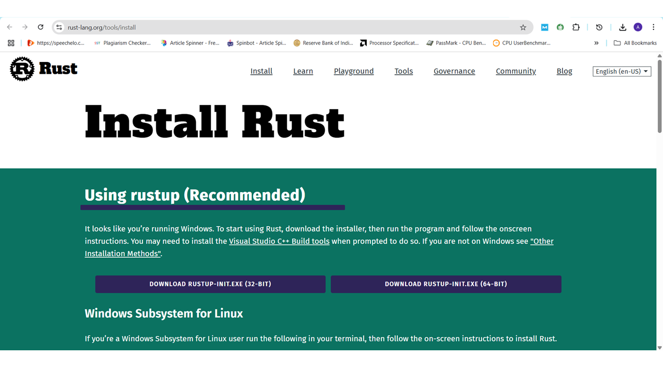Open the browser extensions puzzle icon
This screenshot has height=372, width=663.
click(576, 27)
